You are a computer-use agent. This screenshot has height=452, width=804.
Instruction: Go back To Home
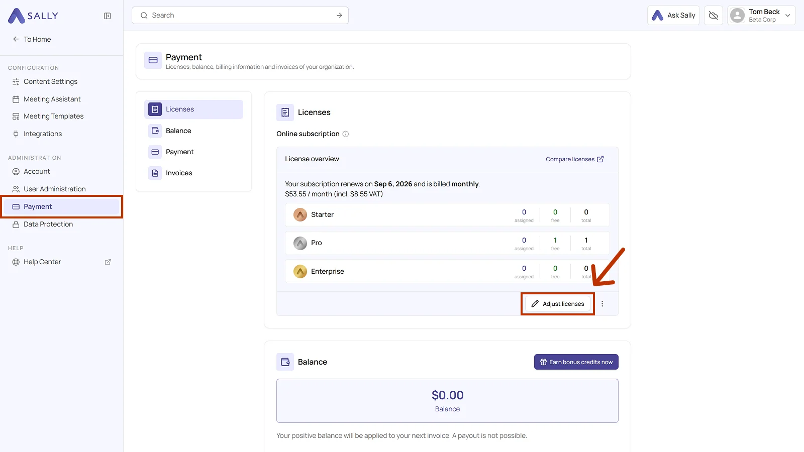32,39
